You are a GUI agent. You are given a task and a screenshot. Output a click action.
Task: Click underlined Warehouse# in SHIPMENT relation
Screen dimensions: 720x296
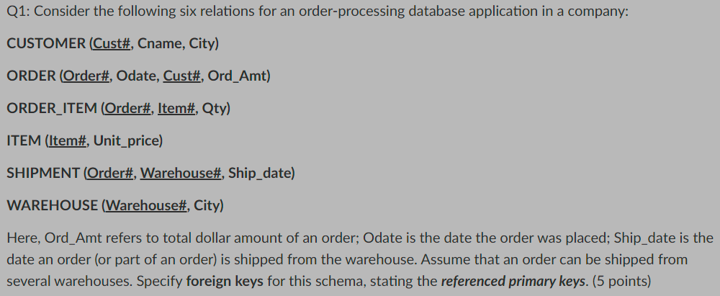[x=181, y=173]
